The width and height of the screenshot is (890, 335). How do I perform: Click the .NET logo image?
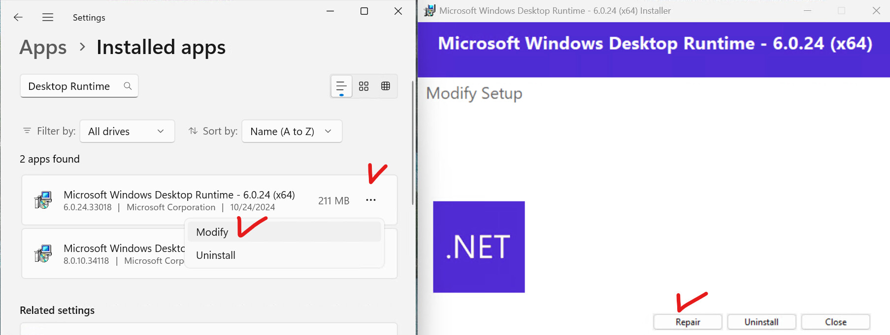pyautogui.click(x=479, y=247)
